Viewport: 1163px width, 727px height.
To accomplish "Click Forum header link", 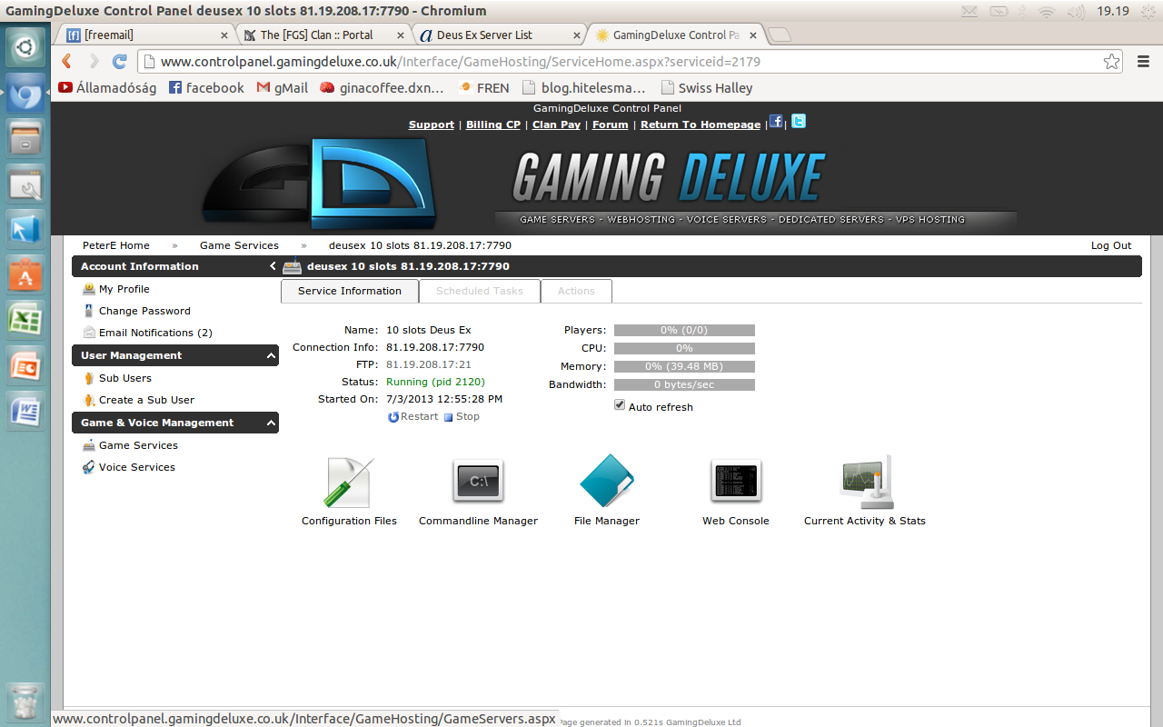I will coord(611,124).
